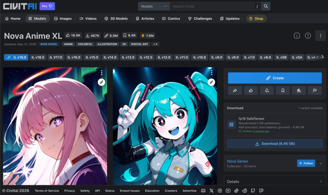The height and width of the screenshot is (195, 328).
Task: Click the 18.9K thumbs-up count
Action: [x=73, y=36]
